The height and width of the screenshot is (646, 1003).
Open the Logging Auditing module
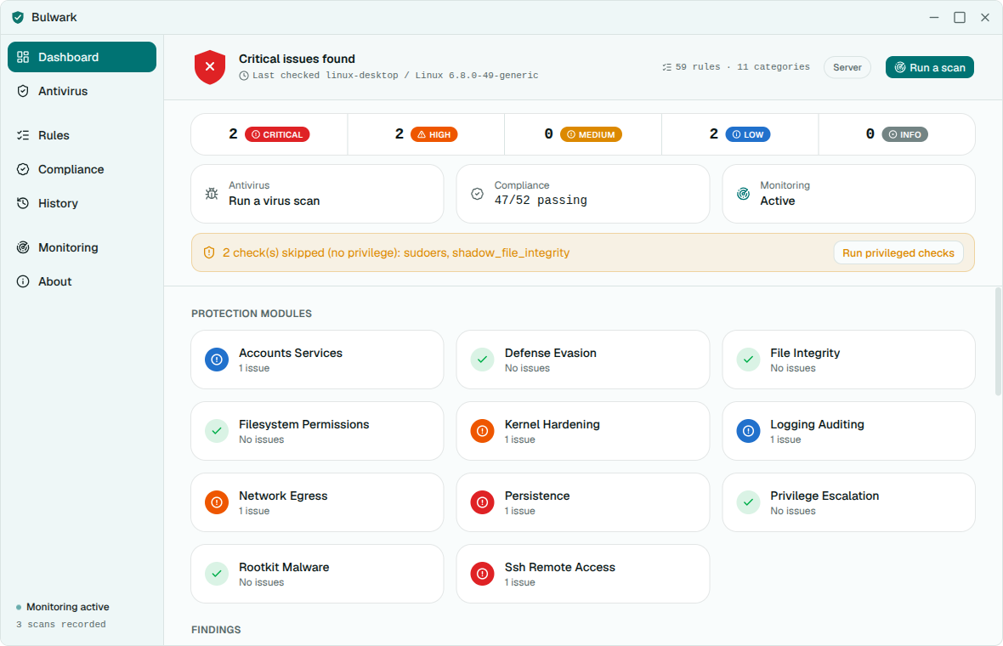pos(848,431)
